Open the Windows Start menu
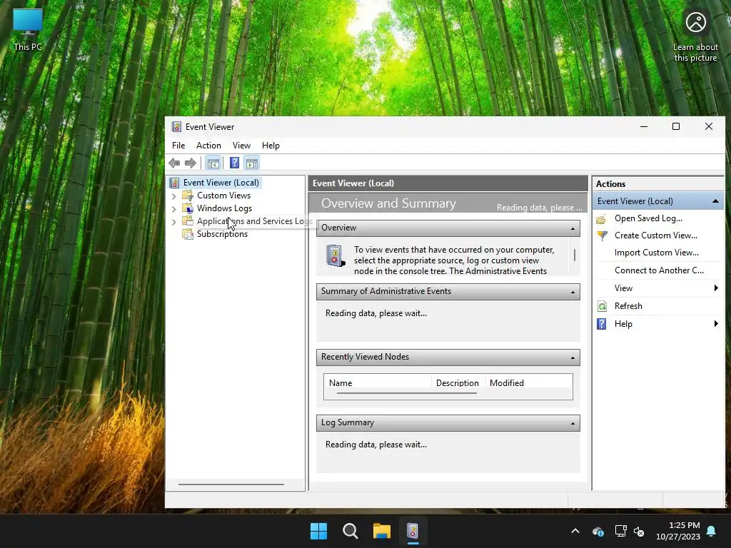 pyautogui.click(x=319, y=531)
